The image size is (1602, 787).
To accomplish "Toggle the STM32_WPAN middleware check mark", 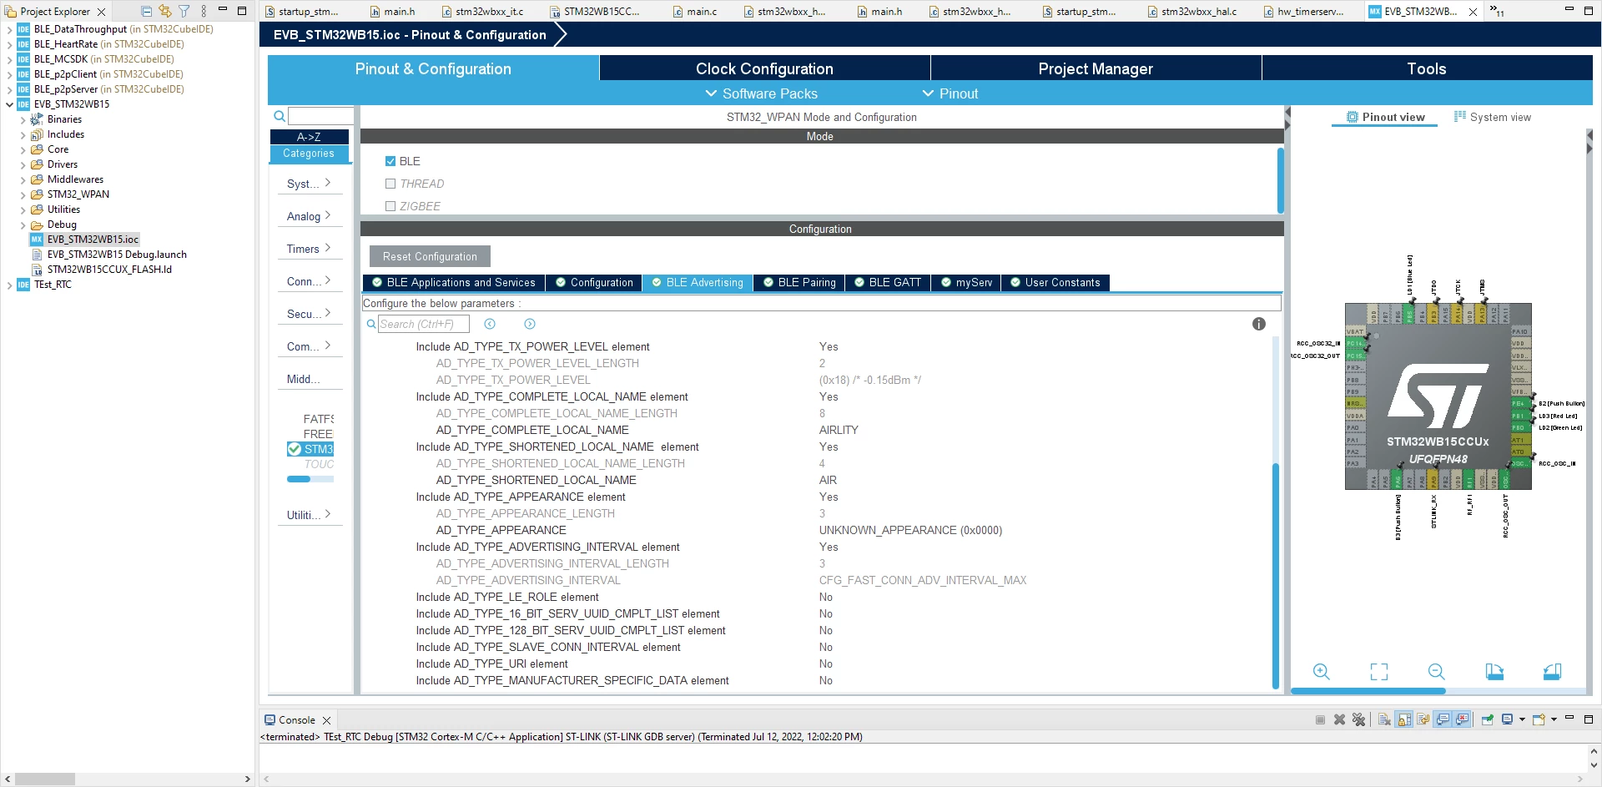I will coord(295,449).
